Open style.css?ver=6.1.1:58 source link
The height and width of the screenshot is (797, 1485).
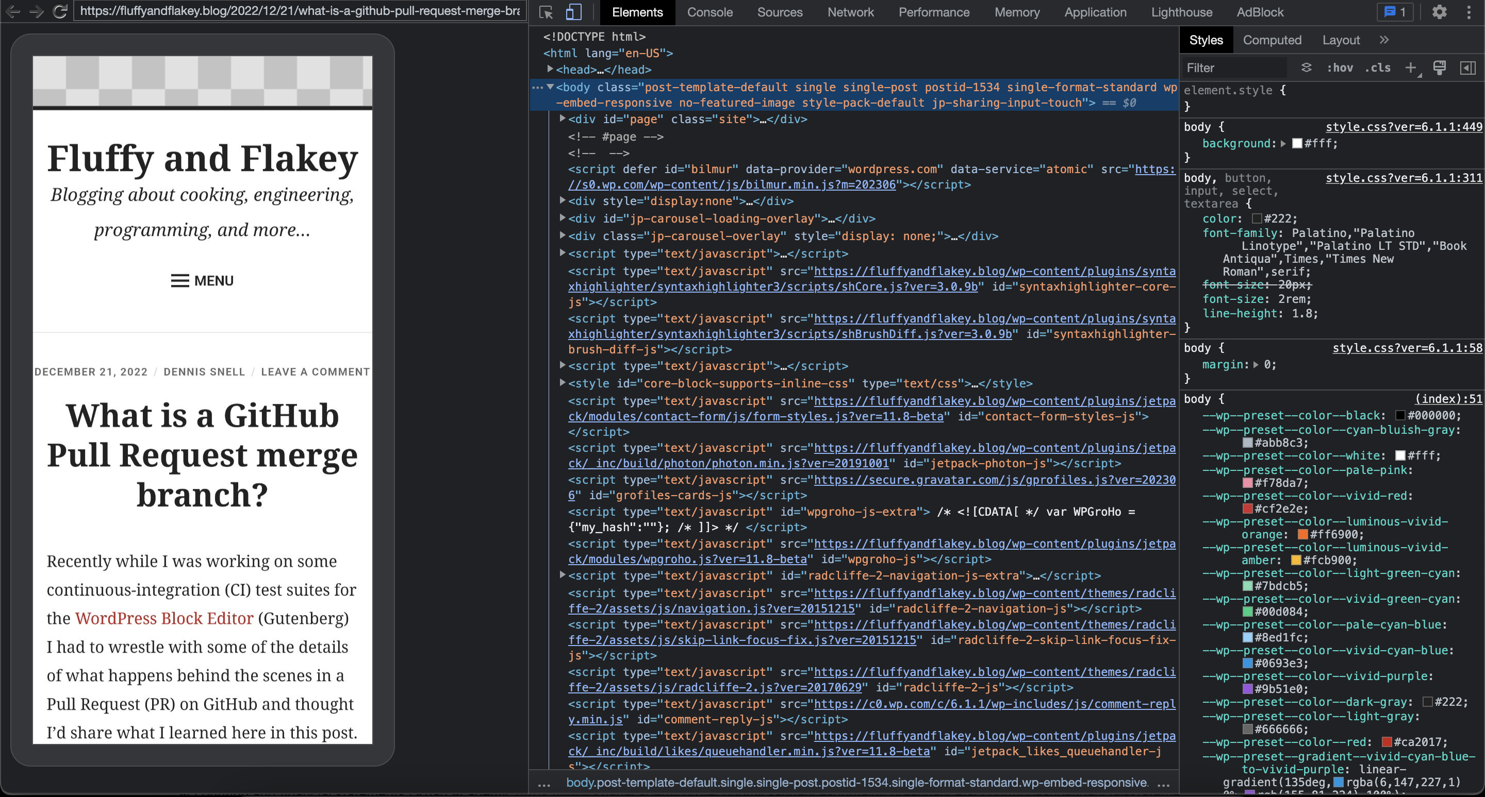point(1407,348)
